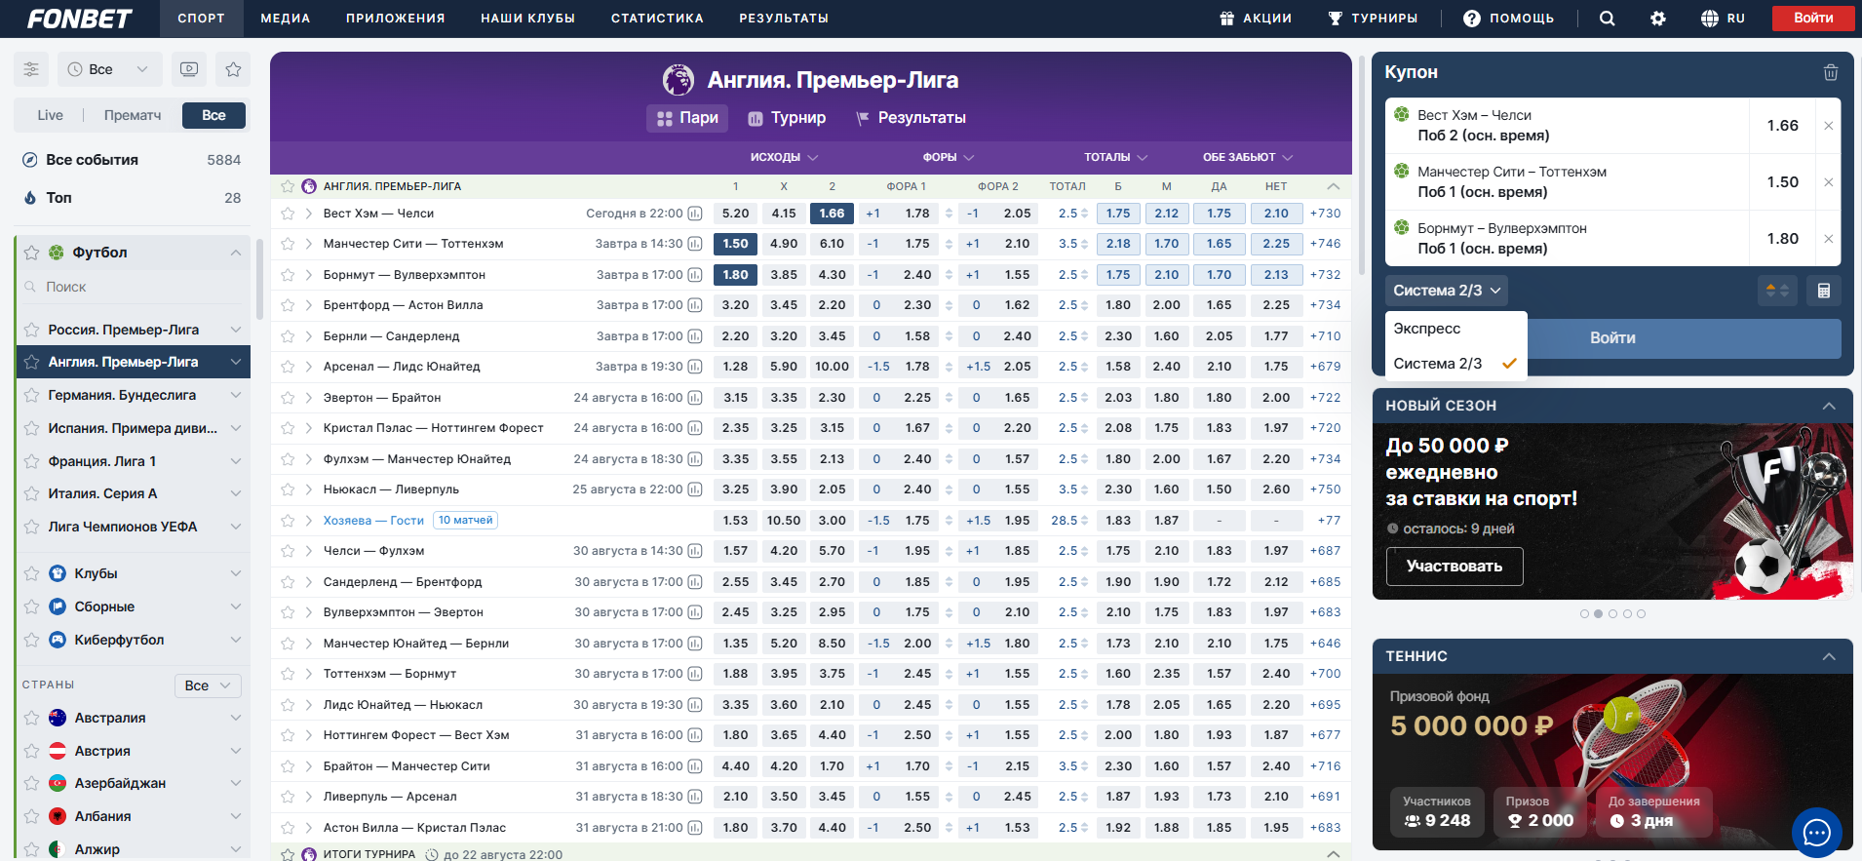Open the Система 2/3 bet type dropdown
The width and height of the screenshot is (1862, 861).
(x=1446, y=291)
